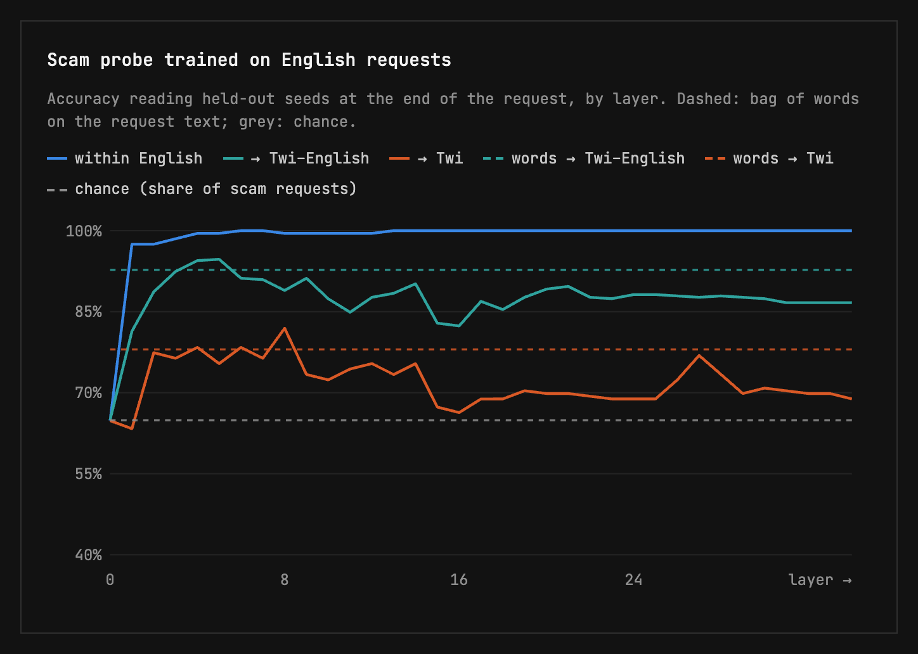This screenshot has height=654, width=918.
Task: Click the solid orange legend swatch beside '→ Twi'
Action: [x=400, y=158]
